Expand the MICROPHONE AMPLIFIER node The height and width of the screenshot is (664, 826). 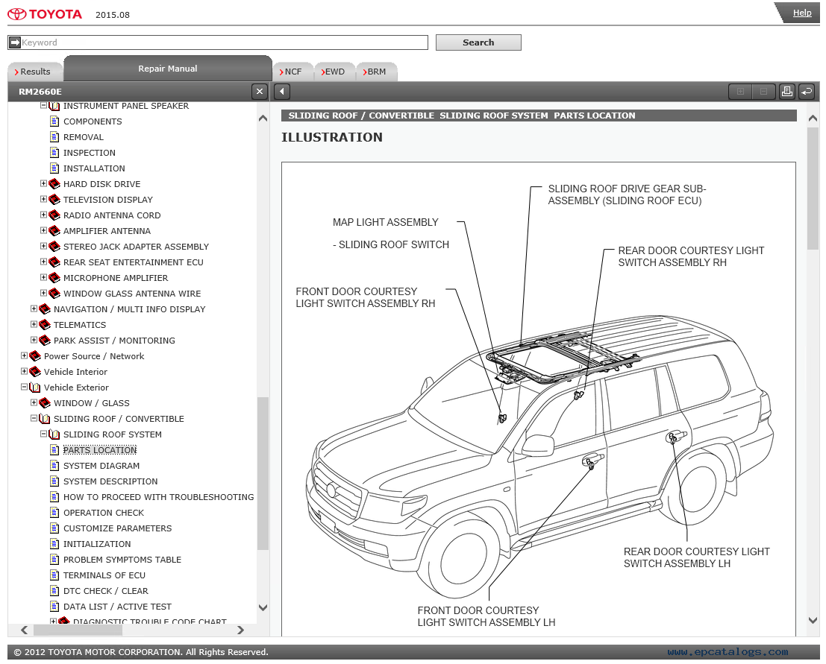(44, 277)
